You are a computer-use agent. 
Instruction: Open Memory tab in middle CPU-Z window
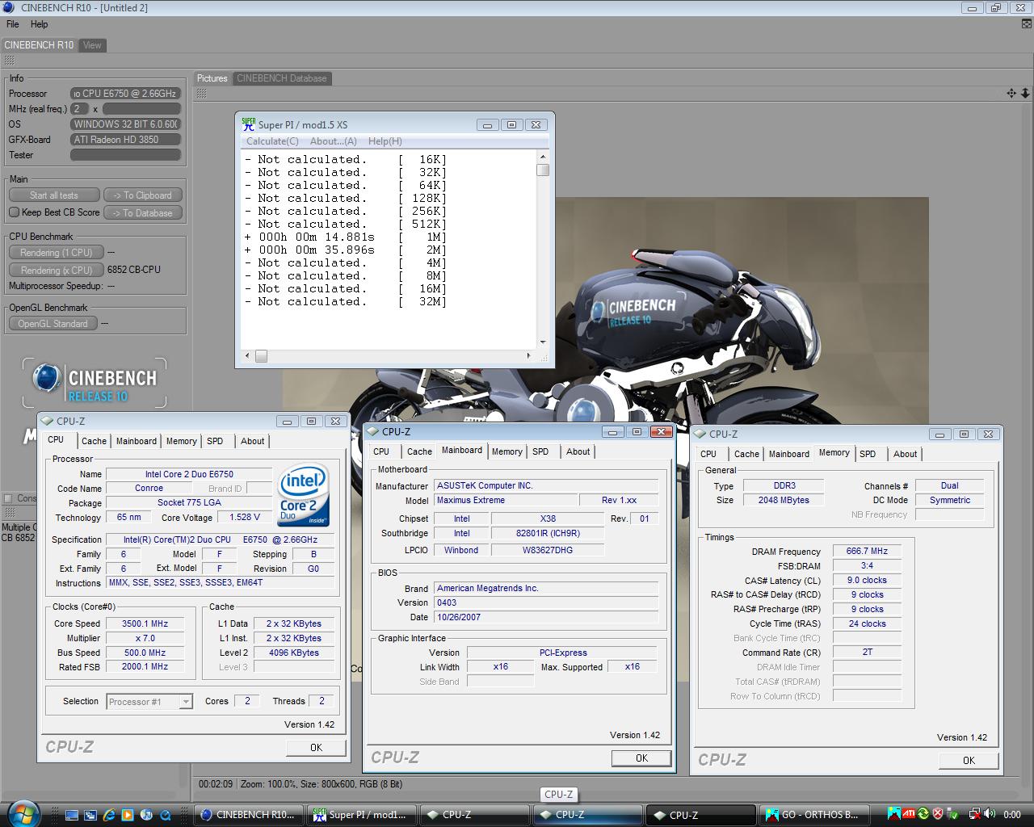pos(506,451)
